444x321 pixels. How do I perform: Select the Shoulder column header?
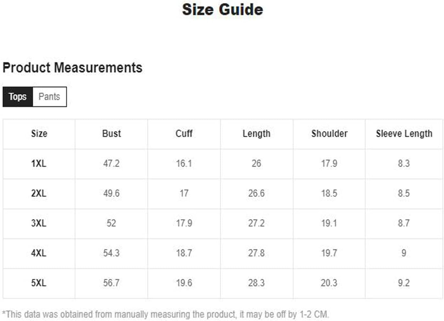click(x=329, y=134)
